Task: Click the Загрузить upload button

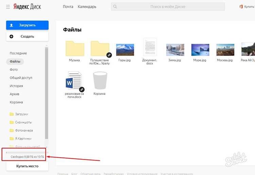Action: tap(27, 25)
